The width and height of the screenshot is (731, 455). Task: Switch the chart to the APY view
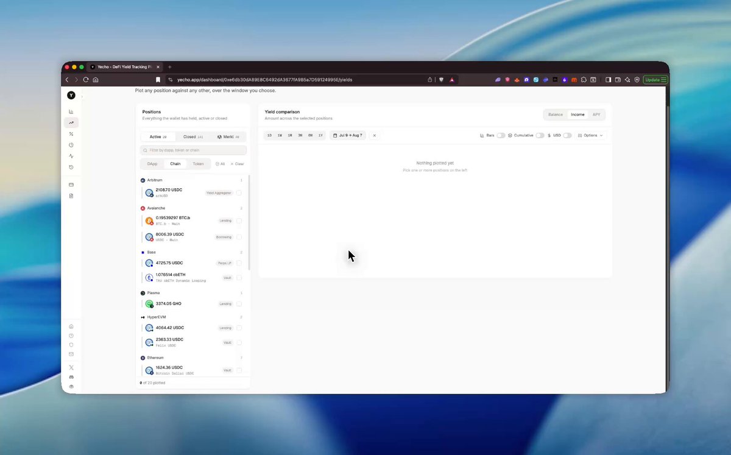click(596, 115)
